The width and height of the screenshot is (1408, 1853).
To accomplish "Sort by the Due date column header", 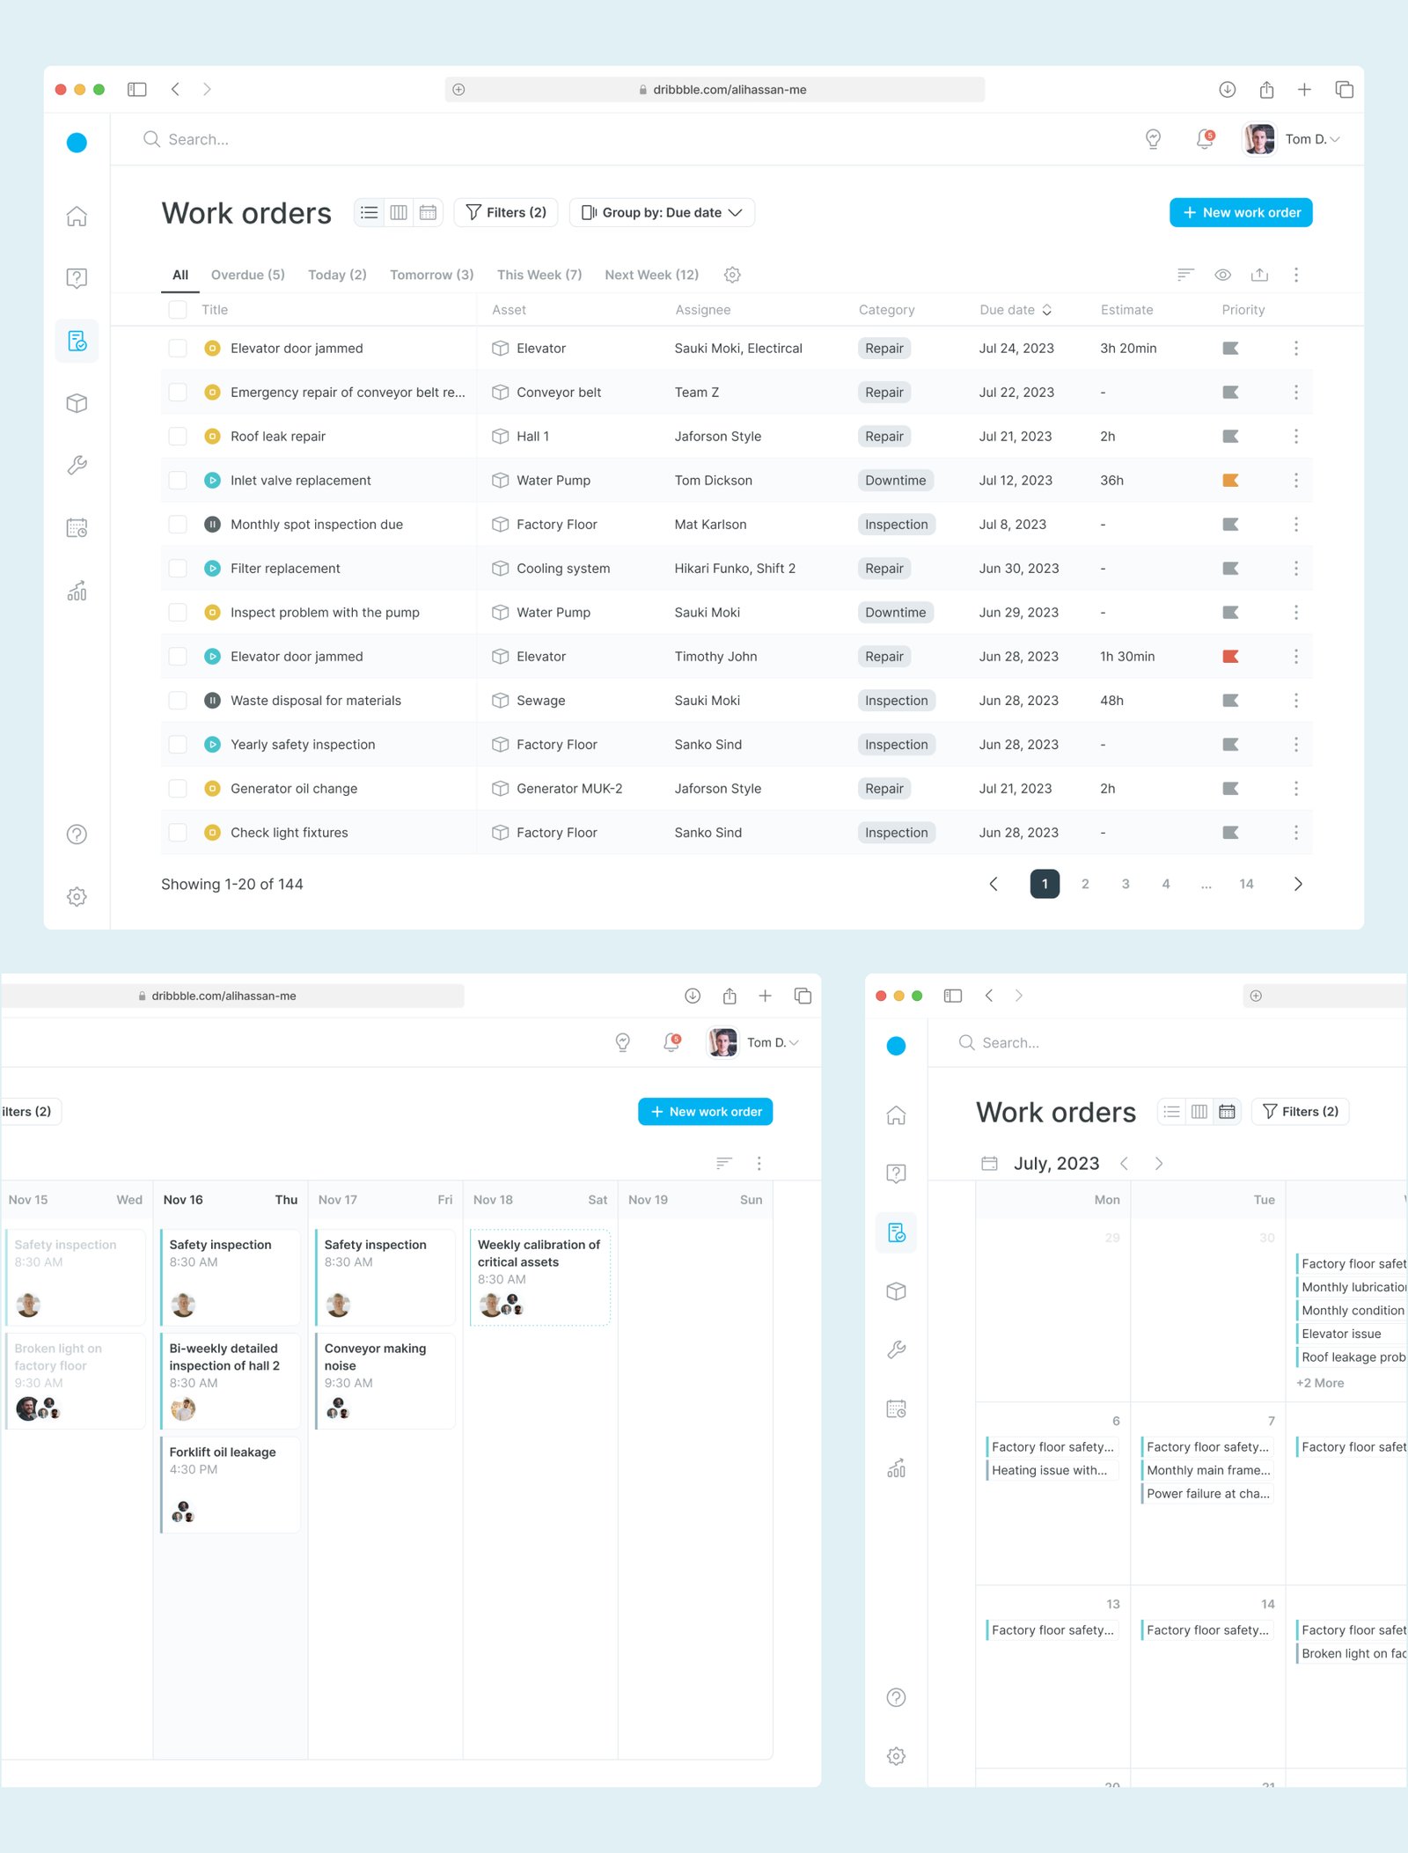I will point(1016,310).
